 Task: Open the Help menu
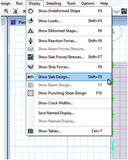tap(104, 3)
